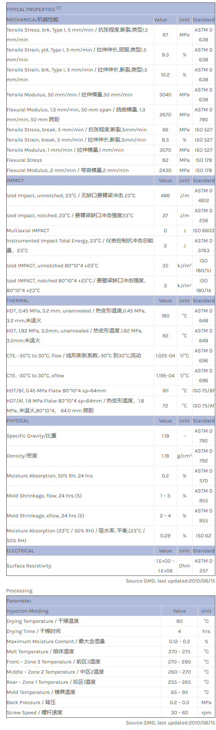
Task: Select the Multiaxial IMPACT row label
Action: (x=28, y=230)
